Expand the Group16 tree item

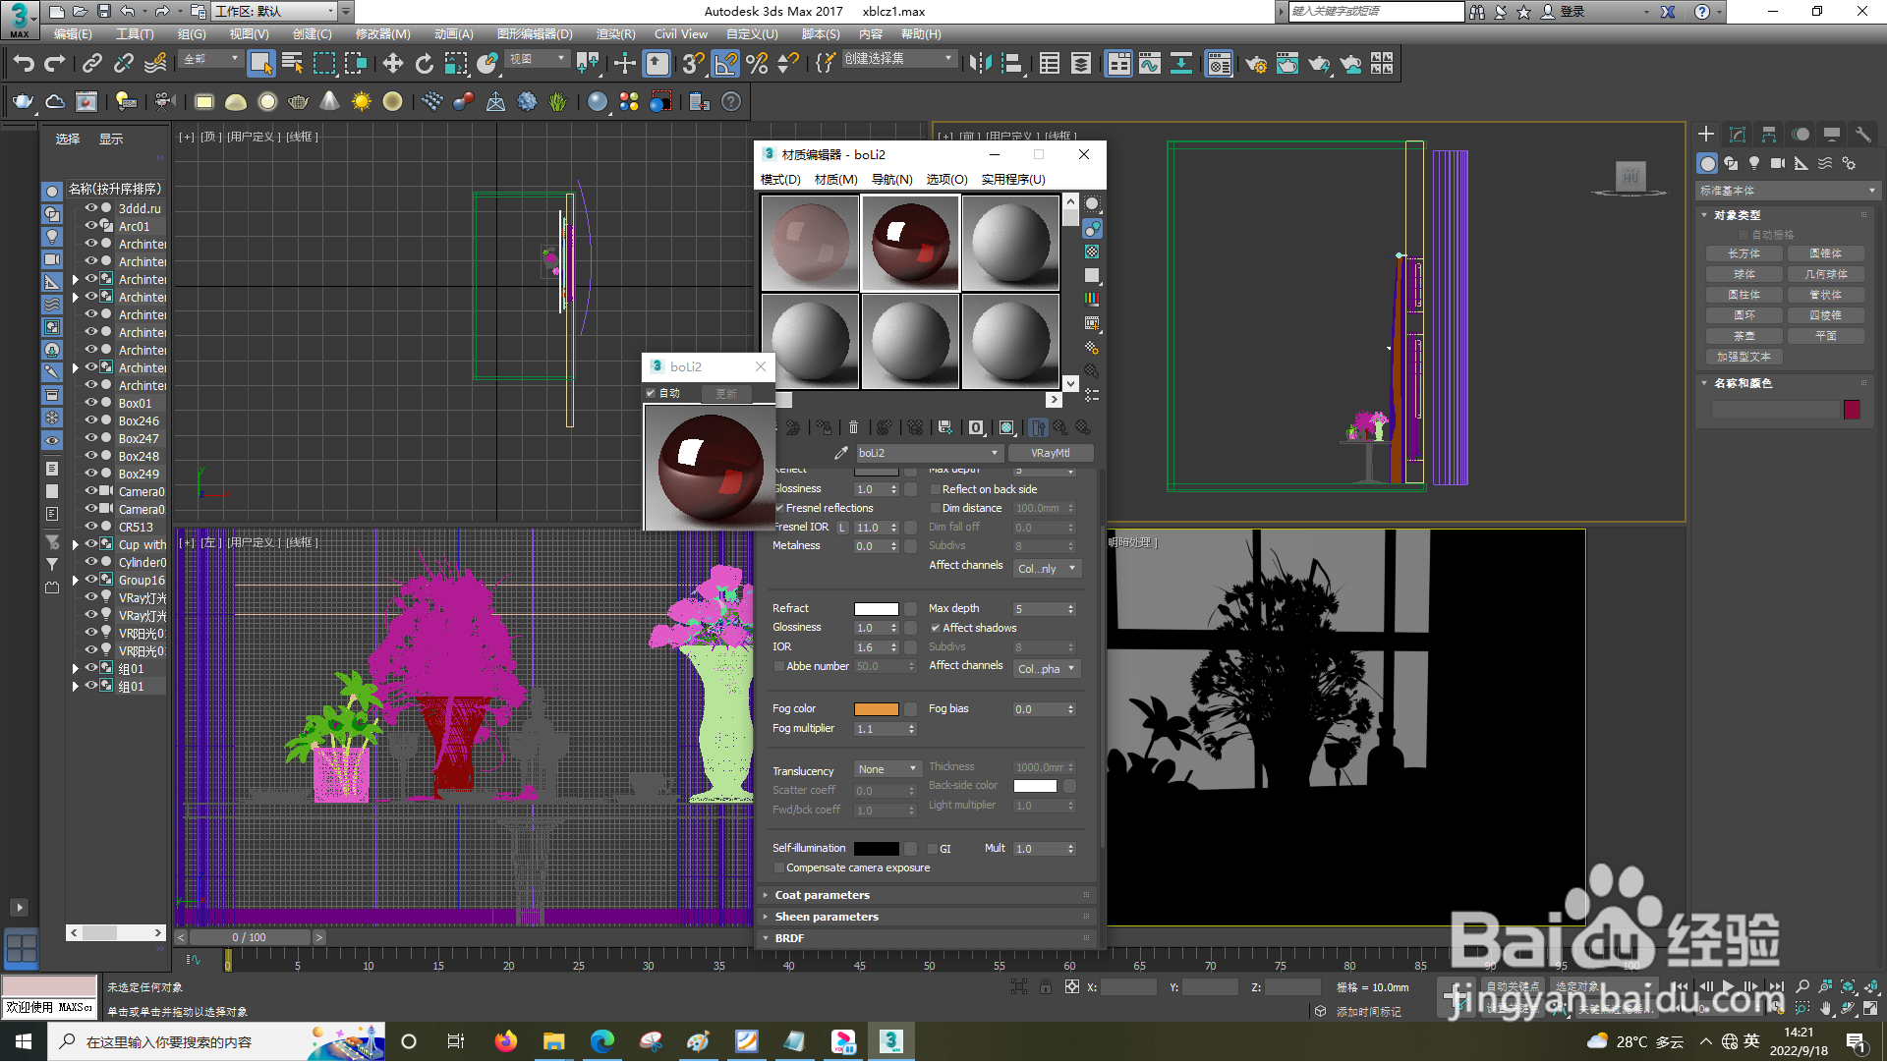click(x=76, y=582)
